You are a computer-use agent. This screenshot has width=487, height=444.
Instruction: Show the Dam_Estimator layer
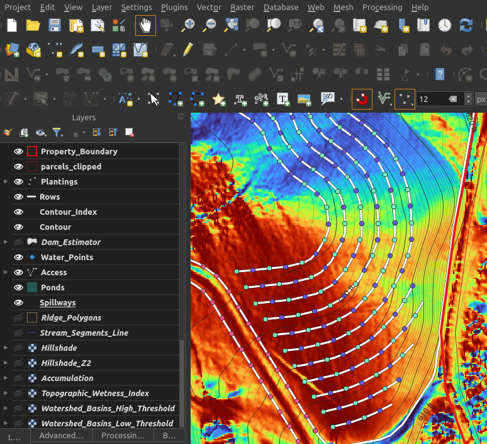[18, 242]
